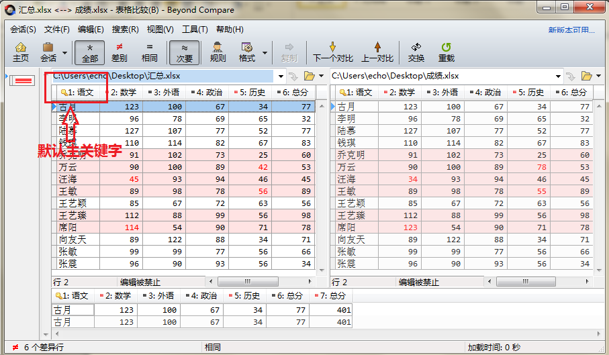Go to the previous difference with 上一个对比
Screen dimensions: 609x355
[377, 52]
